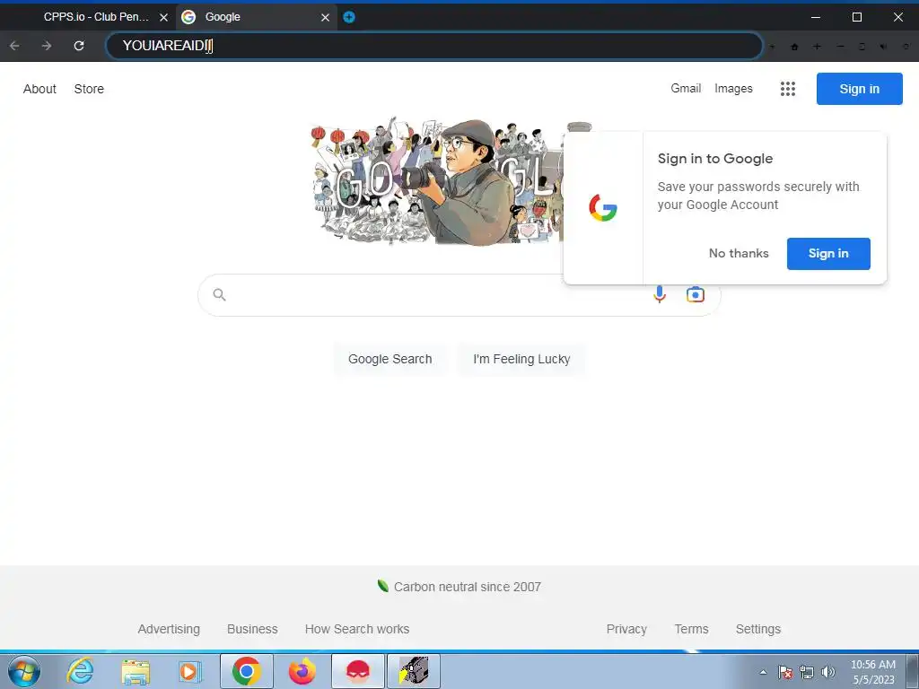Open Google Images link

(733, 89)
